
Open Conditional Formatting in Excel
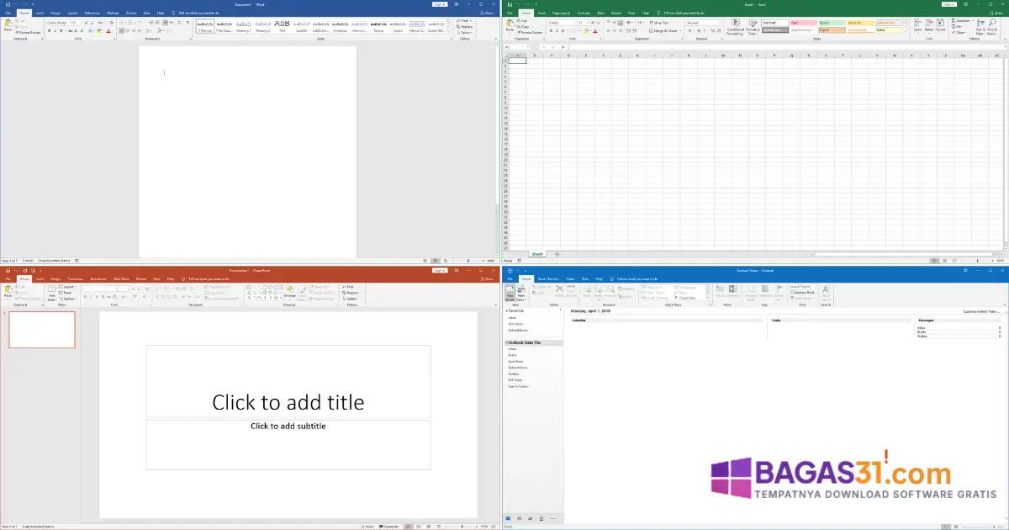click(735, 27)
